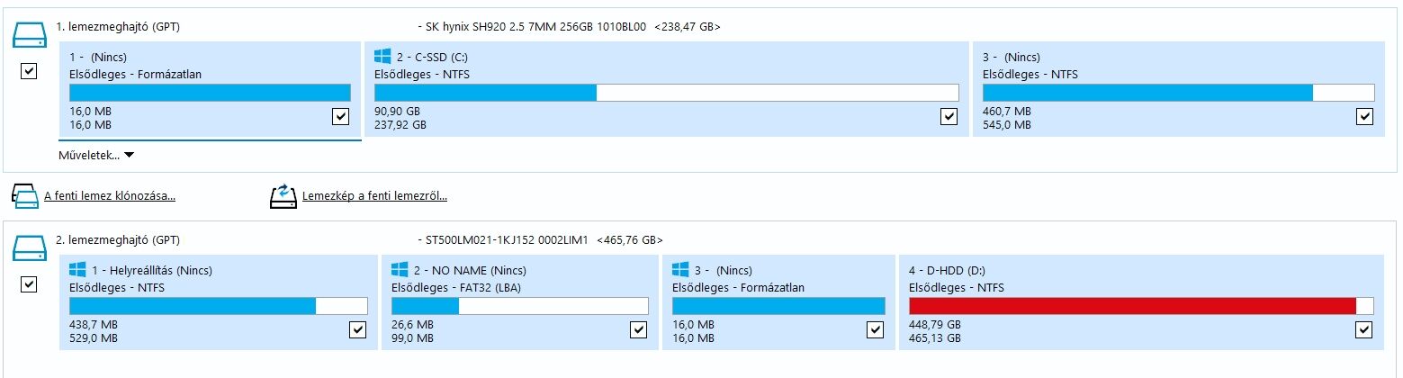Click the clone disk icon

25,196
